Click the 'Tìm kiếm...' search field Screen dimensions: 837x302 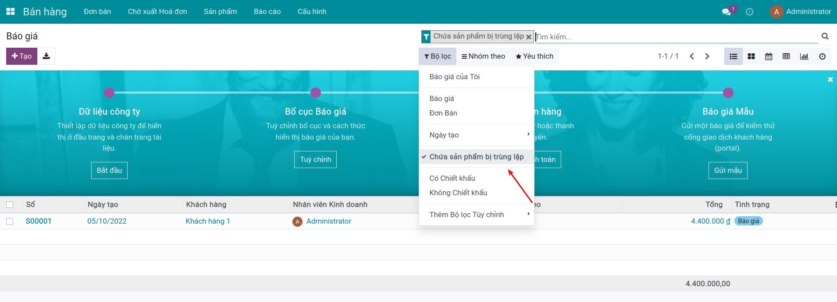coord(675,37)
